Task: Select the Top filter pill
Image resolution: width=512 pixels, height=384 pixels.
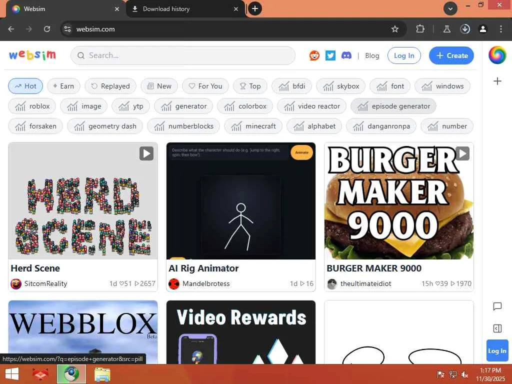Action: point(250,86)
